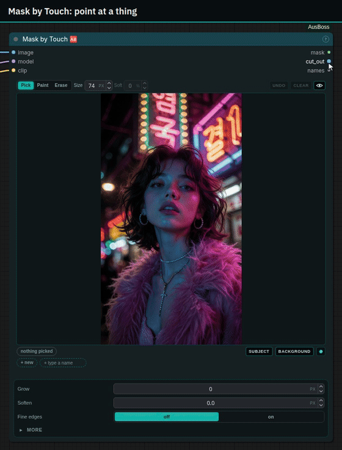Viewport: 342px width, 450px height.
Task: Decrease Grow value with down arrow
Action: 321,391
